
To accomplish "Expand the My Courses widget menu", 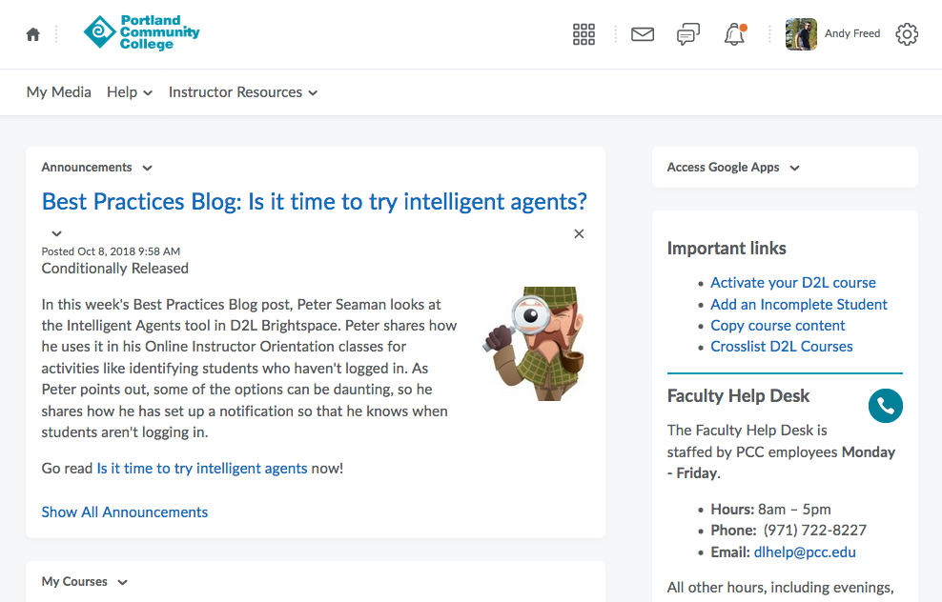I will [122, 582].
